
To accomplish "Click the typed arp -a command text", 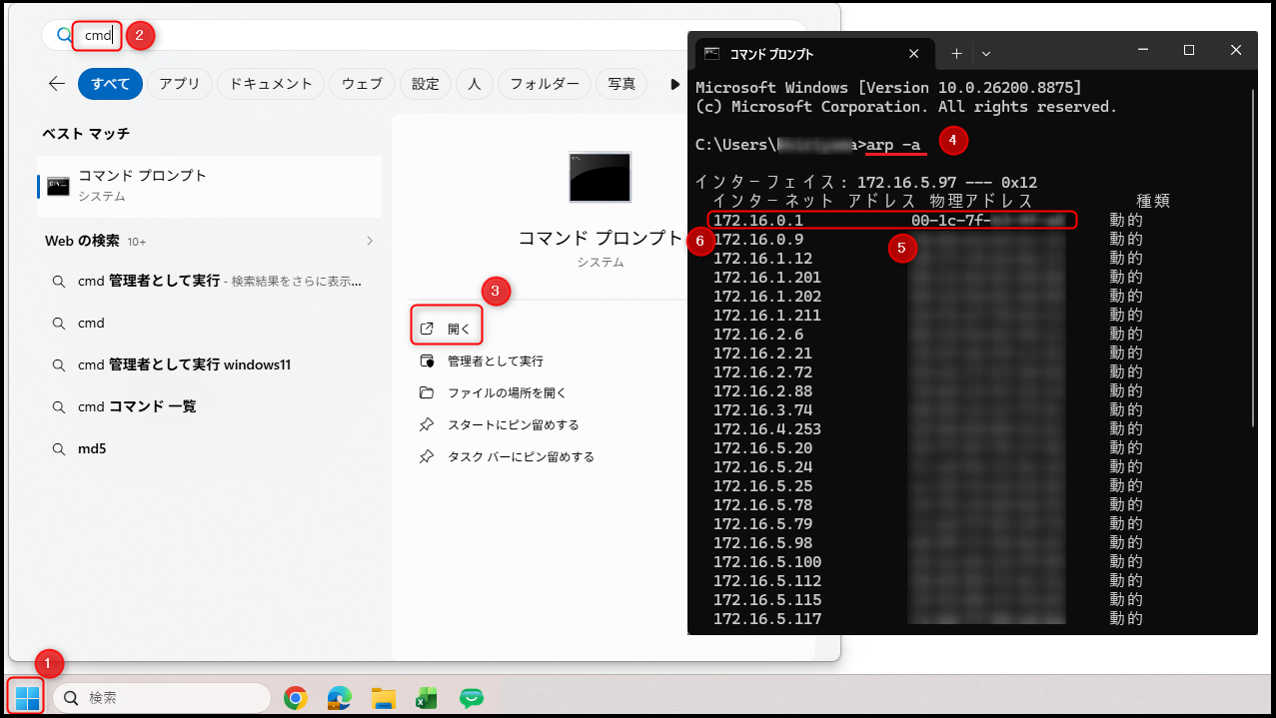I will (893, 145).
